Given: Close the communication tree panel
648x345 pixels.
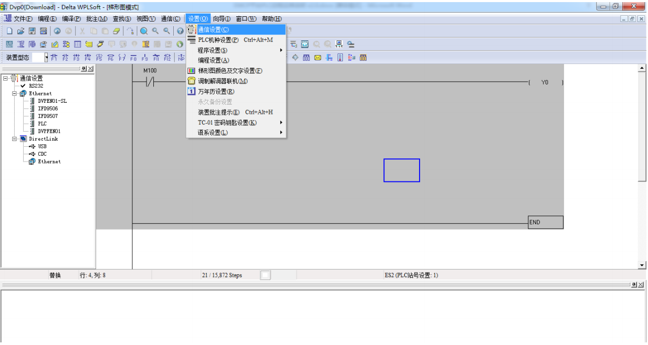Looking at the screenshot, I should pyautogui.click(x=91, y=69).
